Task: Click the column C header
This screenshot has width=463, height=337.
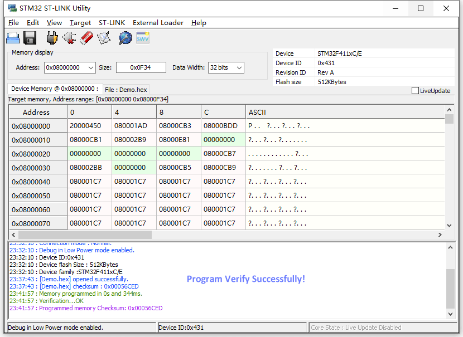Action: tap(223, 113)
